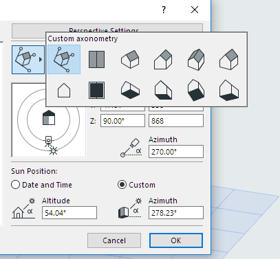
Task: Click the Cancel button
Action: click(x=114, y=240)
